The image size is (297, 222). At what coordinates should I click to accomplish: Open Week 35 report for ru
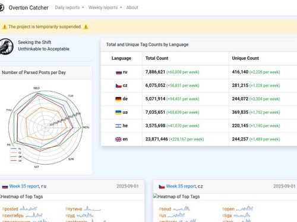[24, 186]
